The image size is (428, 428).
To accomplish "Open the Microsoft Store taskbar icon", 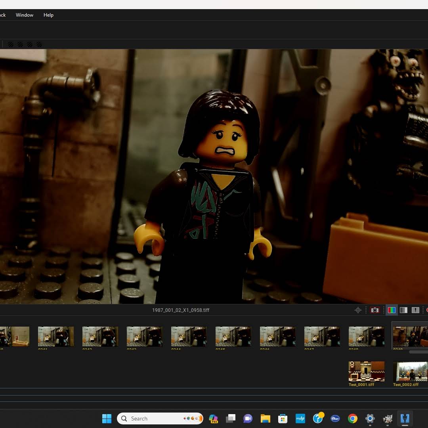I will pyautogui.click(x=283, y=418).
